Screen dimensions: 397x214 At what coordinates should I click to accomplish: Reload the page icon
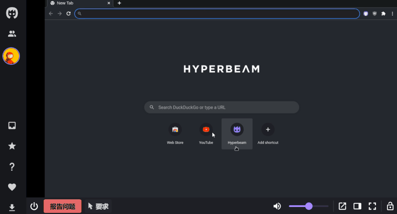point(68,13)
